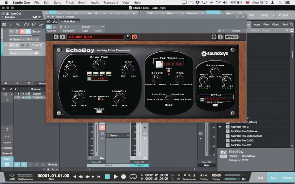The height and width of the screenshot is (184, 295).
Task: Mute Track 2
Action: point(12,45)
